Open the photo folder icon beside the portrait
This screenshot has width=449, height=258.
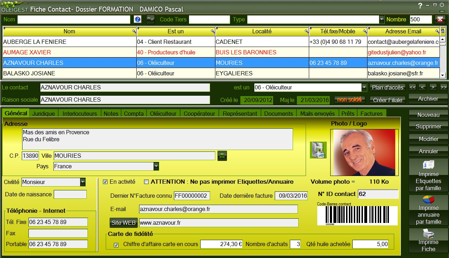[x=318, y=150]
